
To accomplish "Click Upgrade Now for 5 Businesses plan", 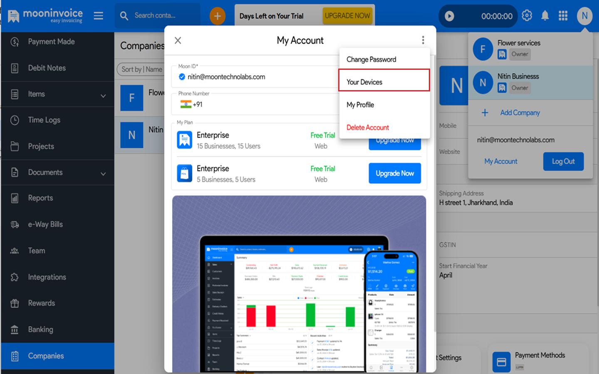I will tap(395, 173).
